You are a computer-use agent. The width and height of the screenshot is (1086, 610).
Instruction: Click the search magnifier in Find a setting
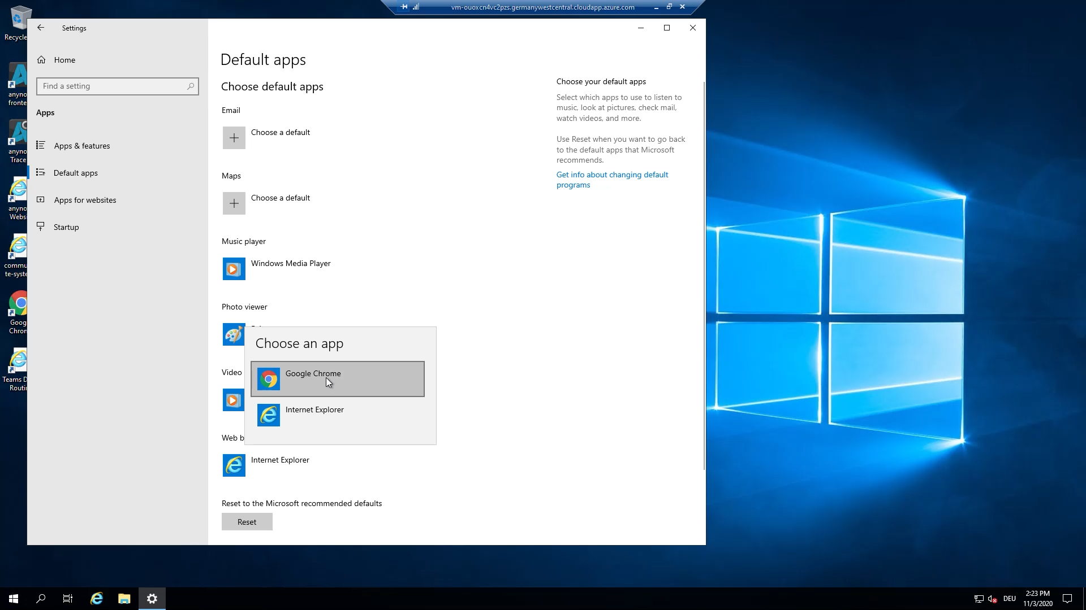191,86
